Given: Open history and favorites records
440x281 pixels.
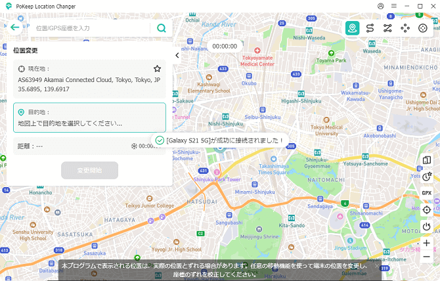Looking at the screenshot, I should click(x=427, y=176).
